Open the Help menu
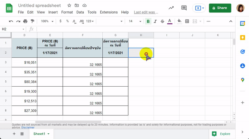This screenshot has height=139, width=249. (x=125, y=12)
